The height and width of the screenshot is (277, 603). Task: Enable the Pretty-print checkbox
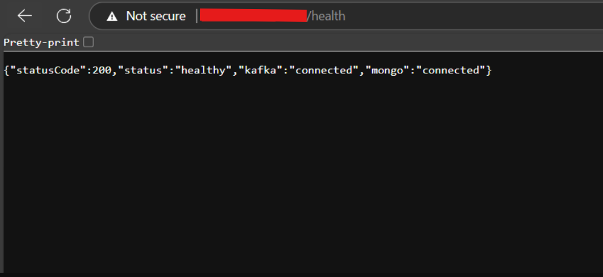pyautogui.click(x=88, y=42)
